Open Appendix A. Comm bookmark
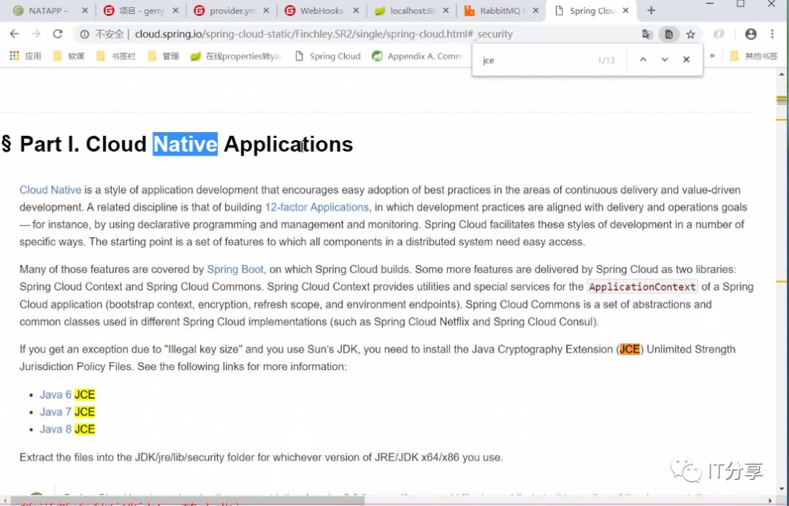The height and width of the screenshot is (506, 789). [x=417, y=55]
